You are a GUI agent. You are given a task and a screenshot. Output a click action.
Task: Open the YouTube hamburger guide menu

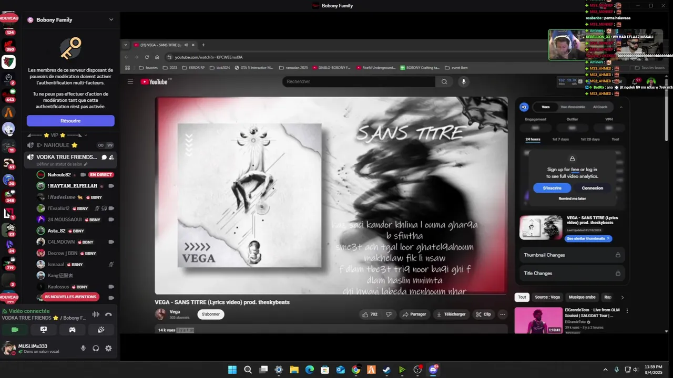click(x=130, y=81)
